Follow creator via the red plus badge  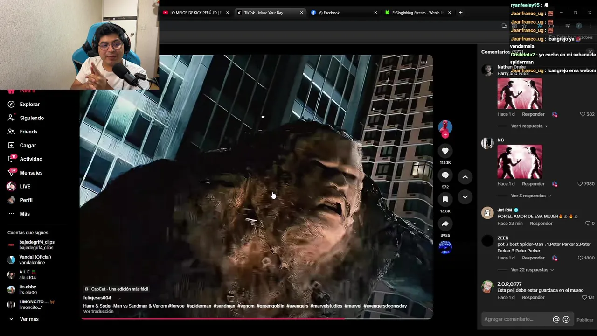coord(445,135)
